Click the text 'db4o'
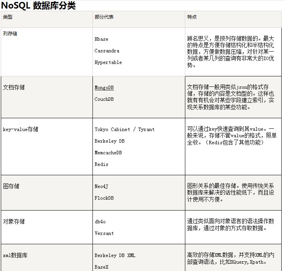This screenshot has width=284, height=271. pos(100,222)
